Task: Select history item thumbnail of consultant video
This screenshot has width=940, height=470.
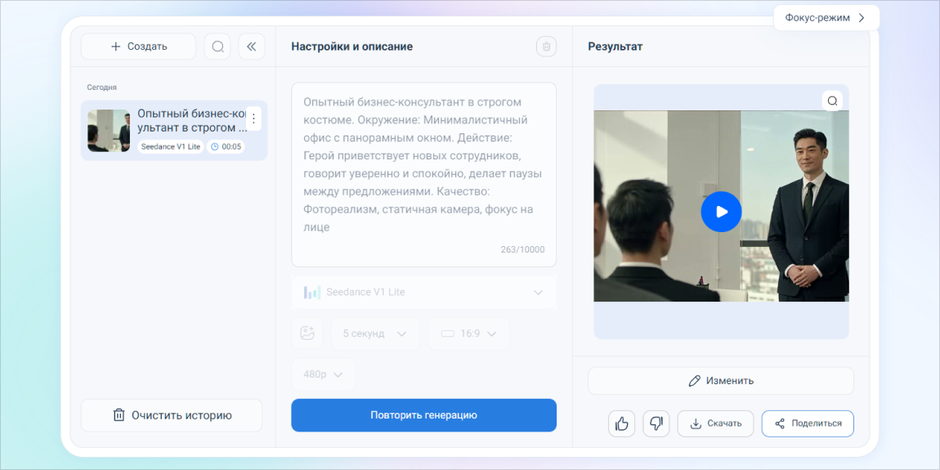Action: pos(109,131)
